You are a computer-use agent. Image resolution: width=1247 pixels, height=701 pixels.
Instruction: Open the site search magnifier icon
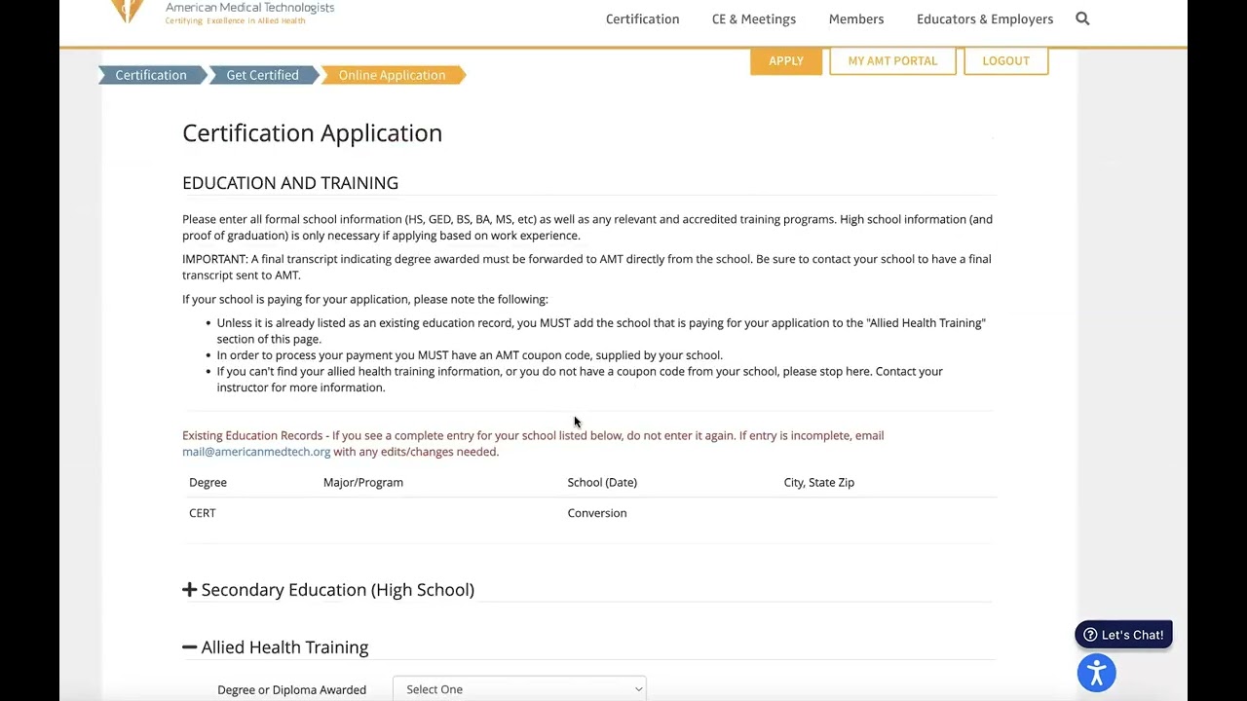(1082, 18)
